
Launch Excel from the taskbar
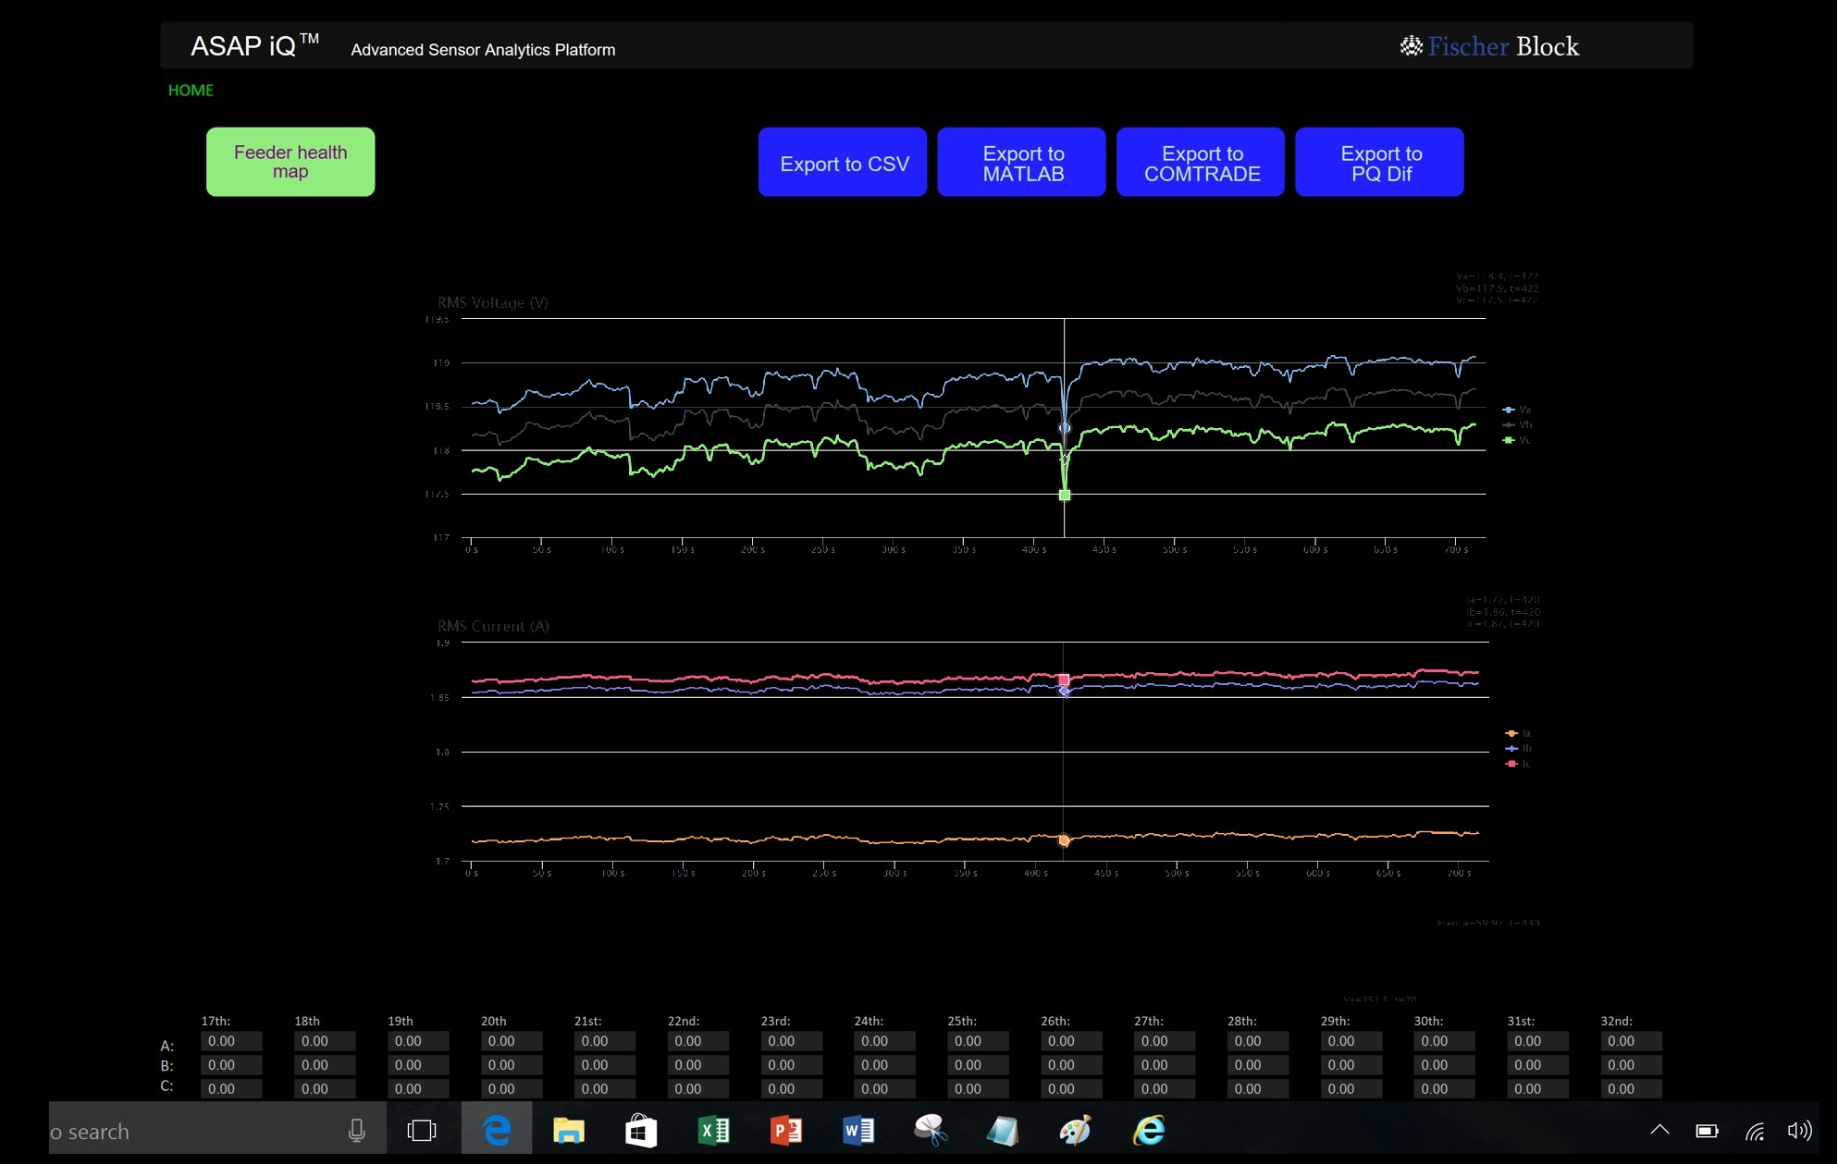click(713, 1130)
